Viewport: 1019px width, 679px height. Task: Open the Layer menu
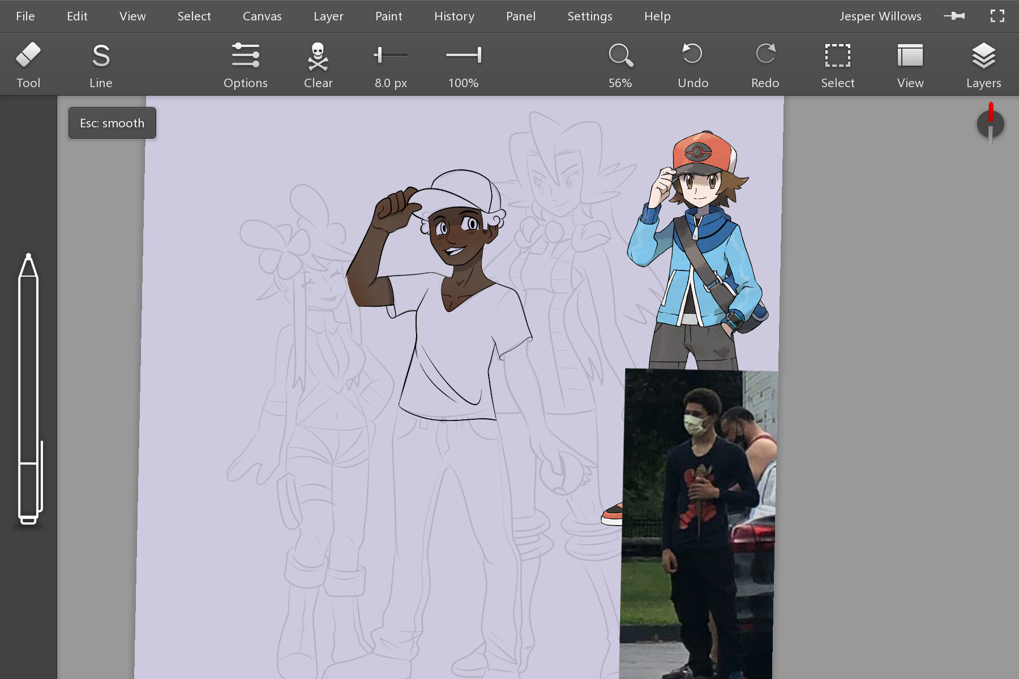328,16
